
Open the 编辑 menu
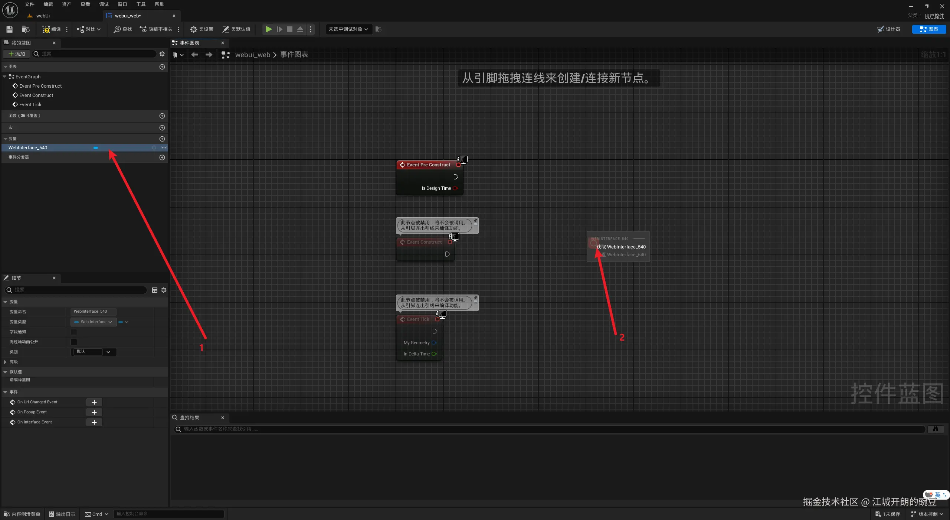pos(48,4)
